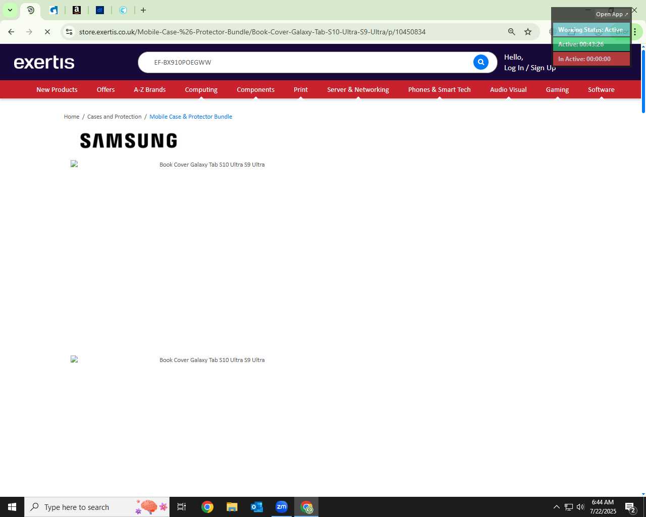646x517 pixels.
Task: Switch to the blue and white logo tab
Action: click(53, 10)
